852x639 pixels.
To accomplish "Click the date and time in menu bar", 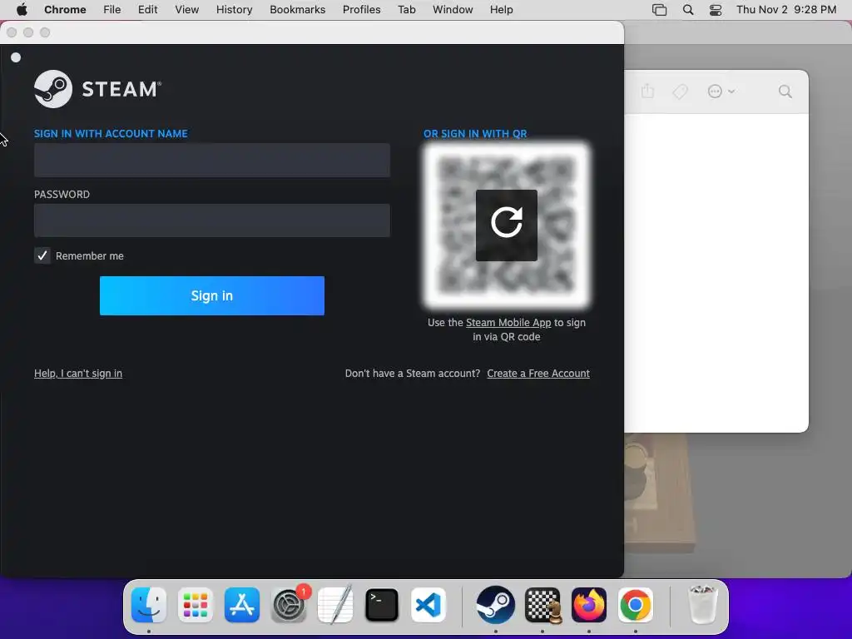I will pyautogui.click(x=786, y=10).
